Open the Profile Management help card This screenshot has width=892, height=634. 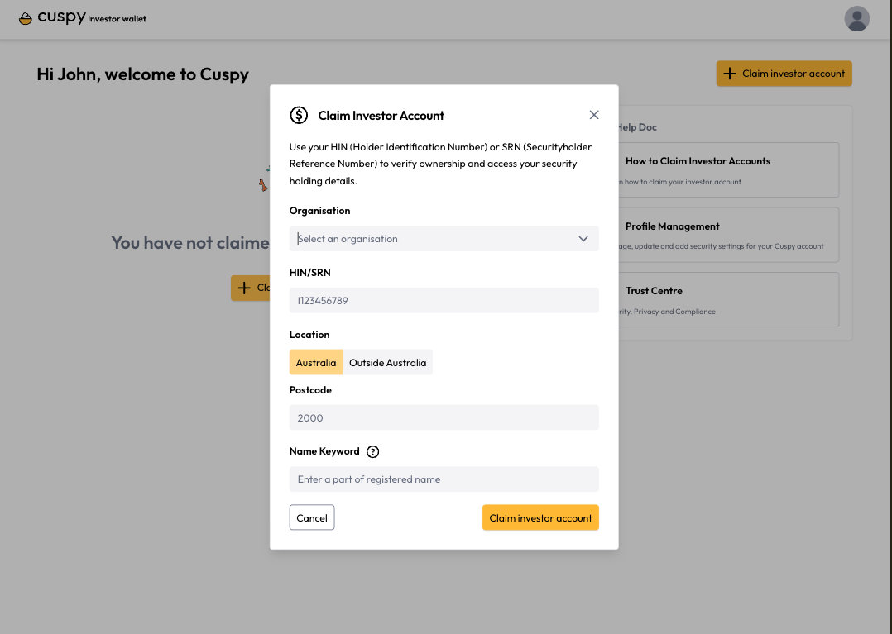coord(728,235)
